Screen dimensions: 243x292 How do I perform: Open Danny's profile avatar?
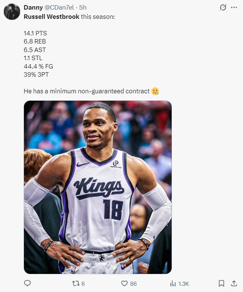tap(12, 11)
